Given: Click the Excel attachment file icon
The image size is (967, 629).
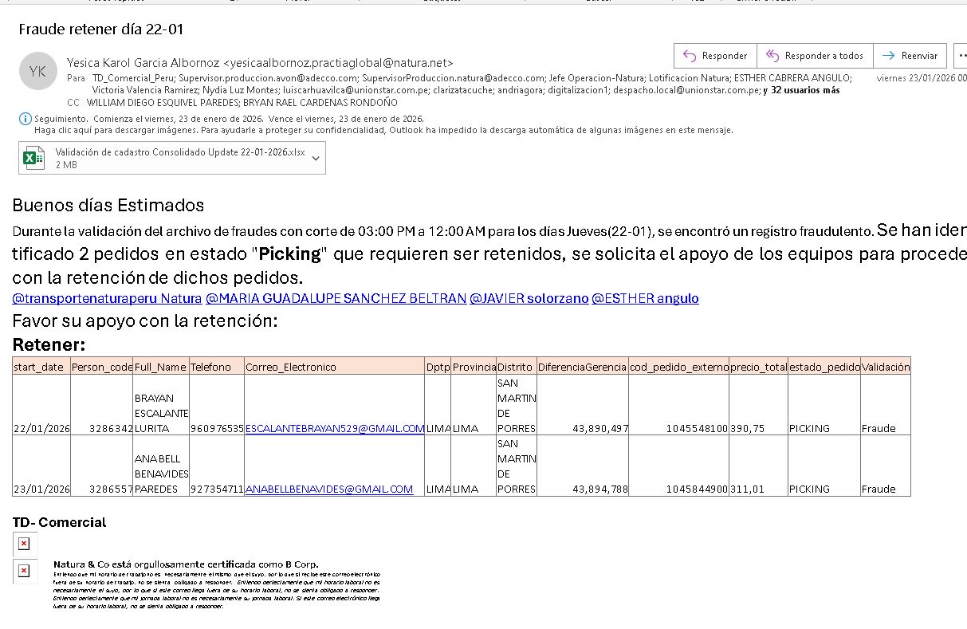Looking at the screenshot, I should (x=33, y=158).
